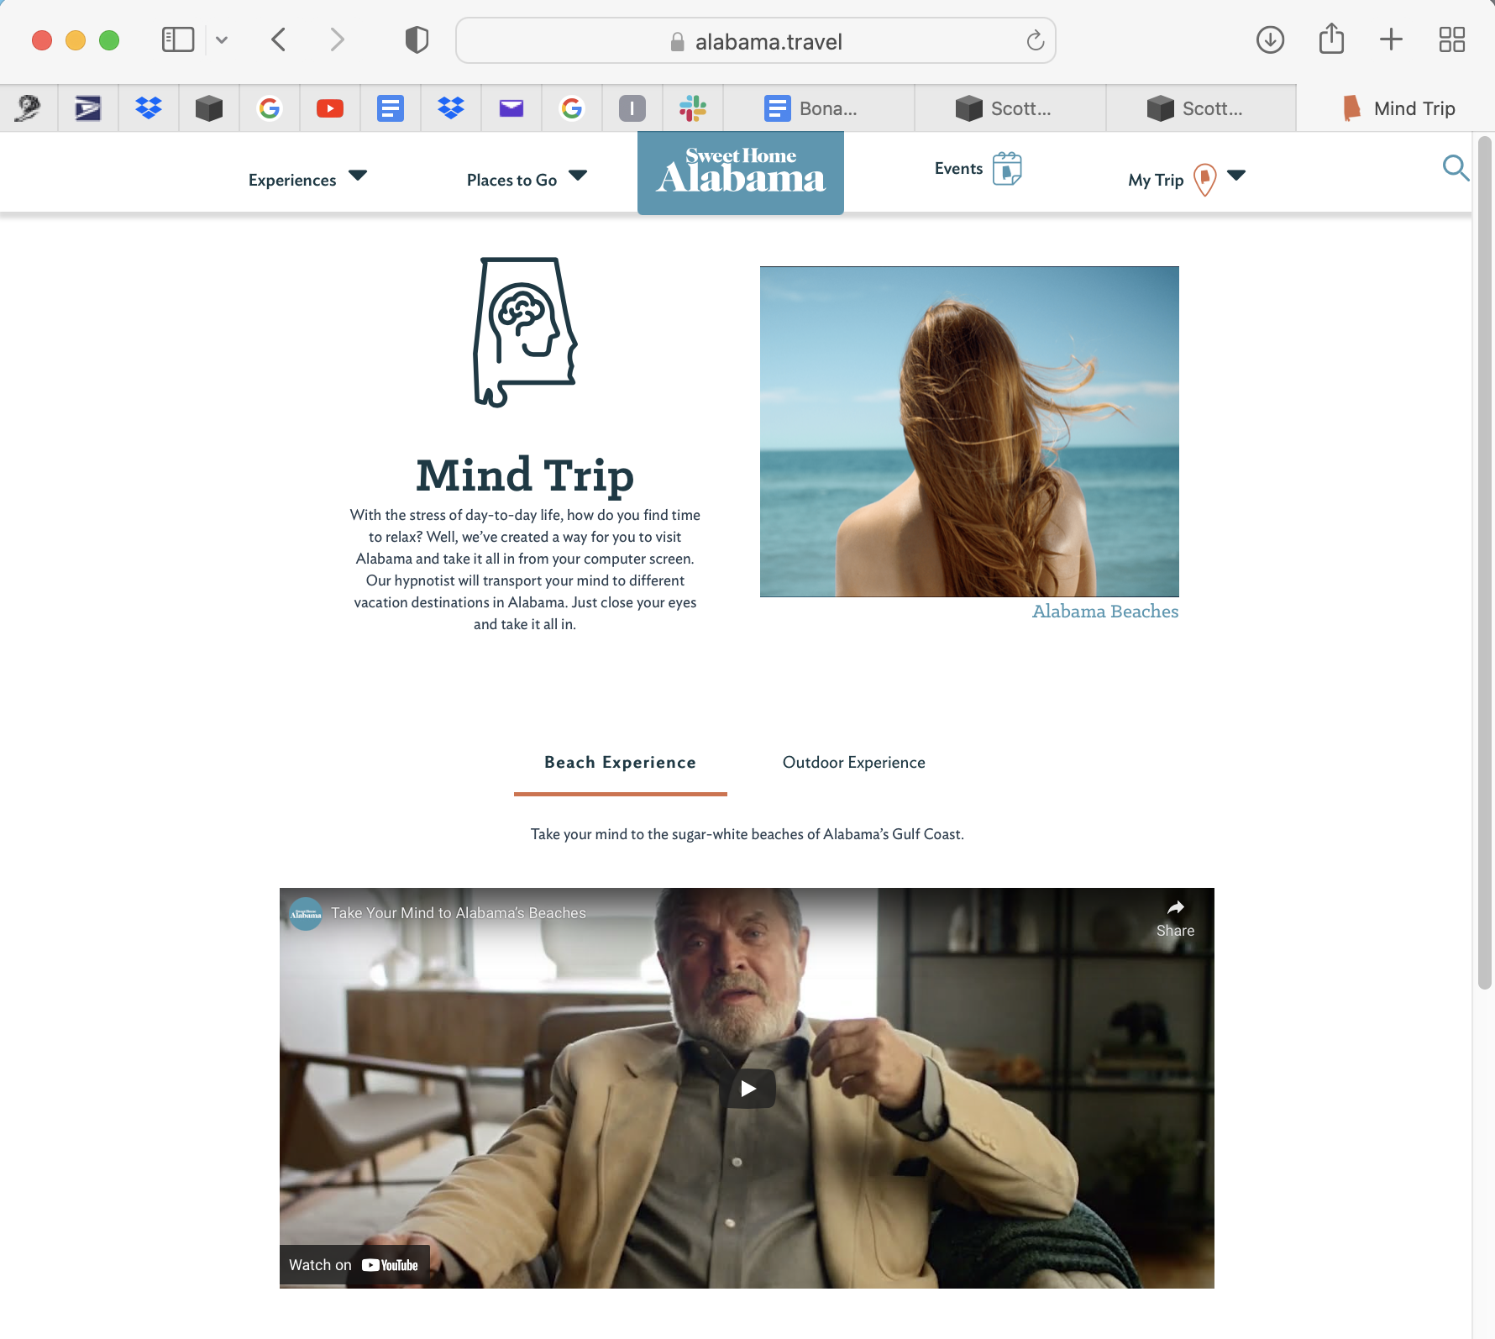The width and height of the screenshot is (1495, 1339).
Task: Switch to pinned Slack tab
Action: click(693, 108)
